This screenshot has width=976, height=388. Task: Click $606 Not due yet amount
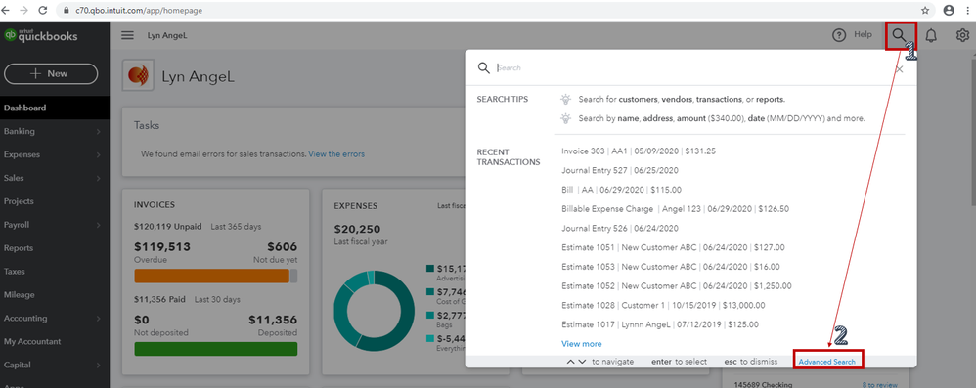(x=282, y=246)
